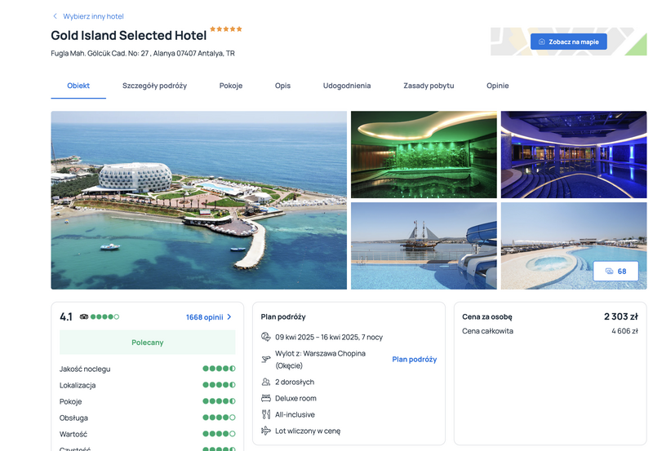Select the 'Udogodnienia' tab

[346, 86]
